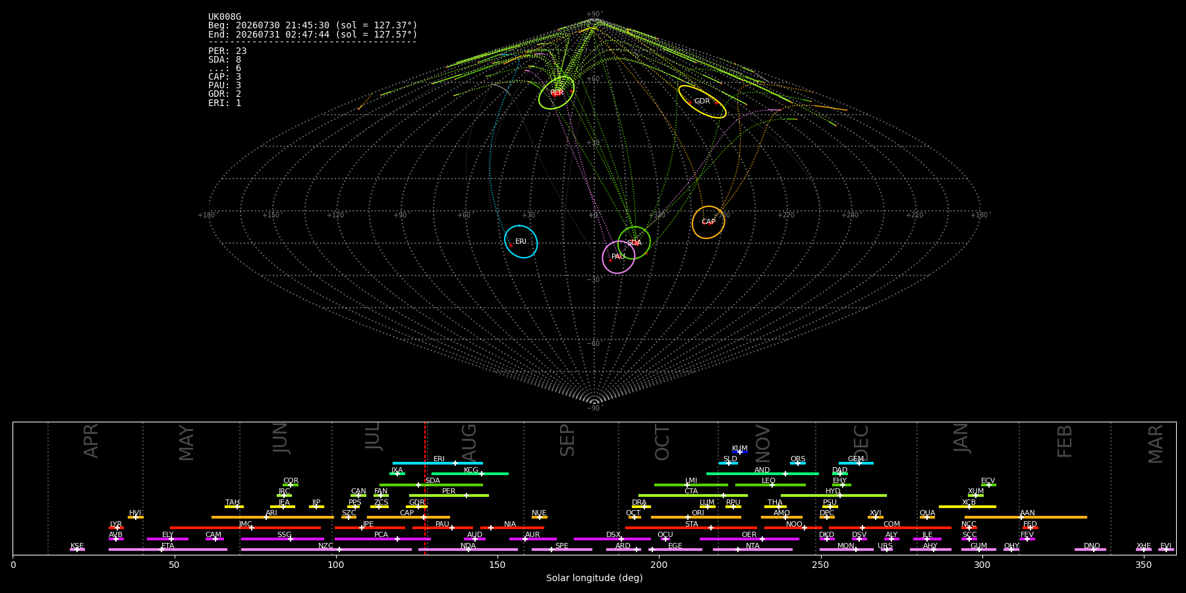Screen dimensions: 1186x593
Task: Select the 200 tick on solar longitude axis
Action: (659, 565)
